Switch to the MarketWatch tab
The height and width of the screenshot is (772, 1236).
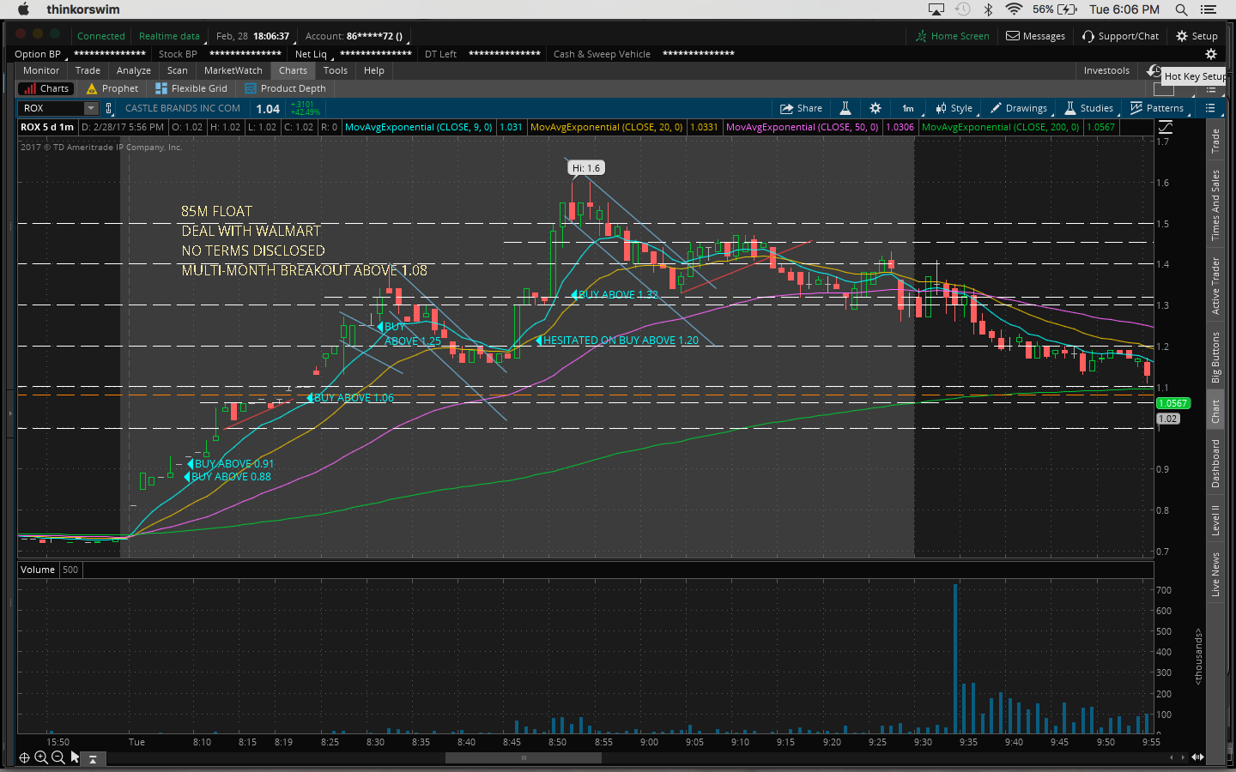tap(233, 70)
